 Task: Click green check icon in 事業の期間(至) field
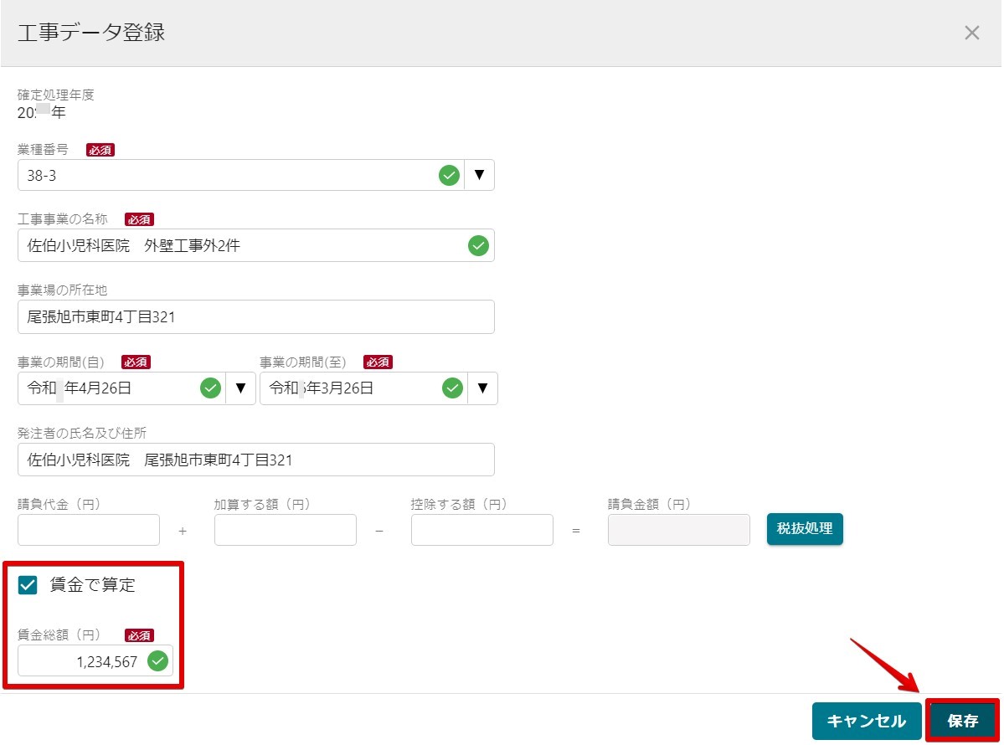(452, 388)
